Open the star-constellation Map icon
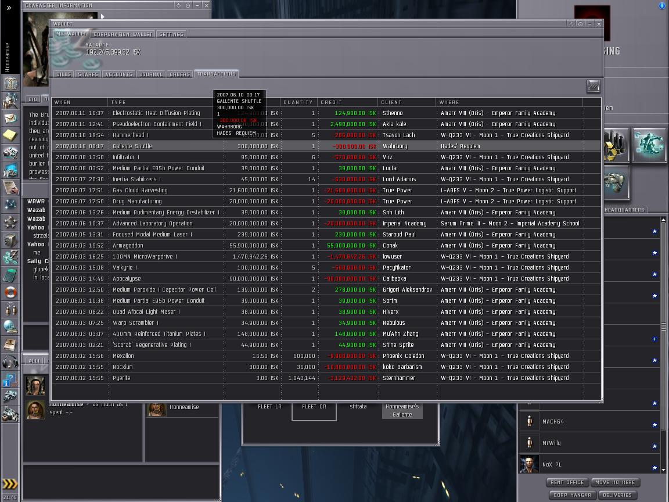This screenshot has width=669, height=502. pyautogui.click(x=10, y=205)
